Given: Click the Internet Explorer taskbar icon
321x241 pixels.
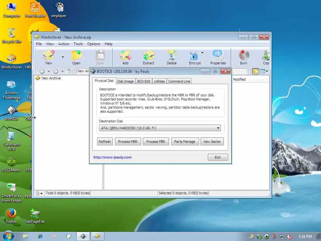Looking at the screenshot, I should [x=40, y=237].
